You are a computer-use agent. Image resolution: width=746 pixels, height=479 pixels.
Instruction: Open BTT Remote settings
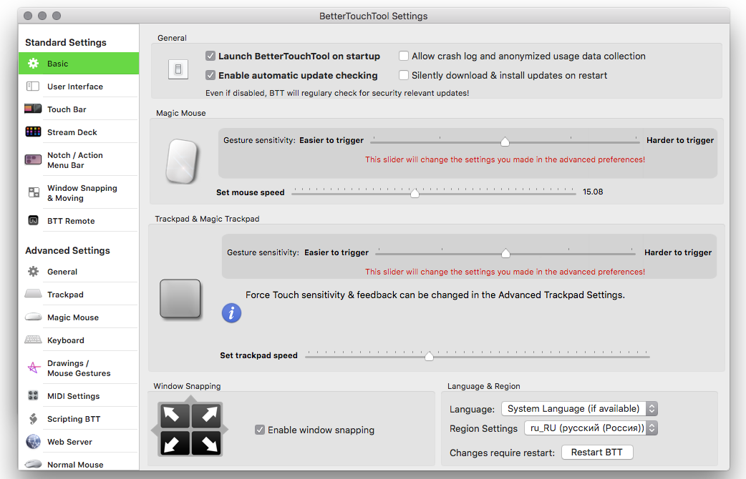79,220
